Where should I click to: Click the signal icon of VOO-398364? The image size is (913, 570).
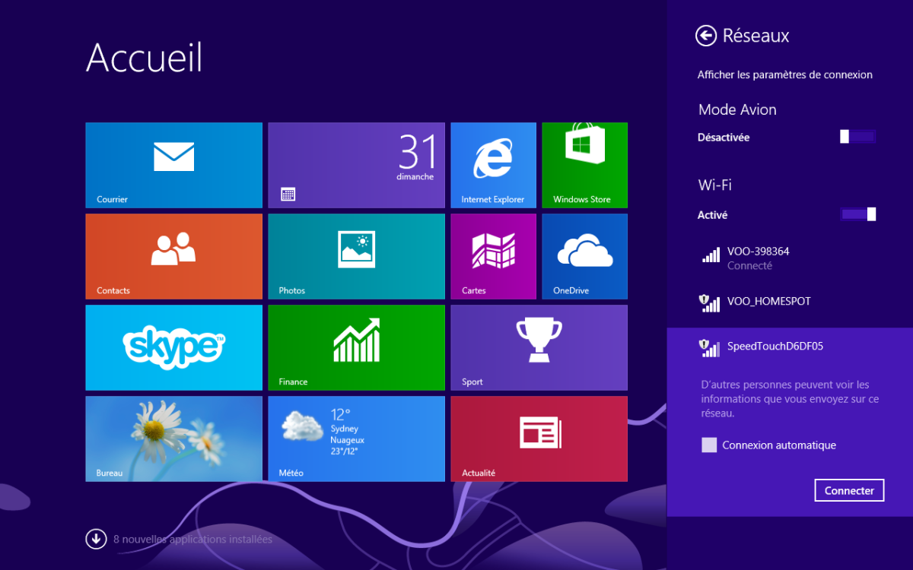click(x=711, y=255)
